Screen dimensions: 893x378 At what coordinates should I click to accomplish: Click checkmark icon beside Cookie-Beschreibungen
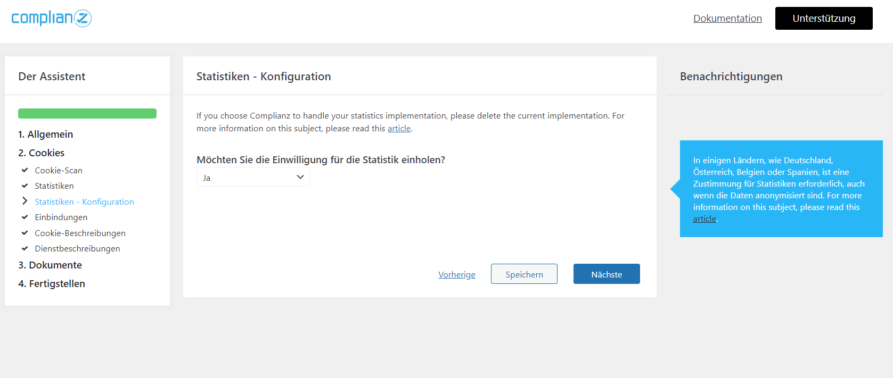click(24, 233)
